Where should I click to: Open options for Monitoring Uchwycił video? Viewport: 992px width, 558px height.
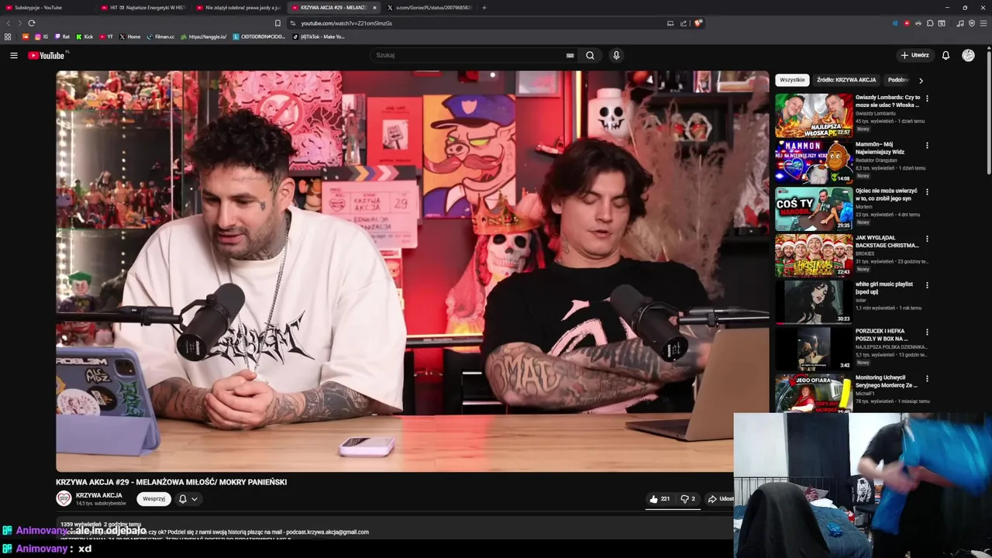point(927,378)
